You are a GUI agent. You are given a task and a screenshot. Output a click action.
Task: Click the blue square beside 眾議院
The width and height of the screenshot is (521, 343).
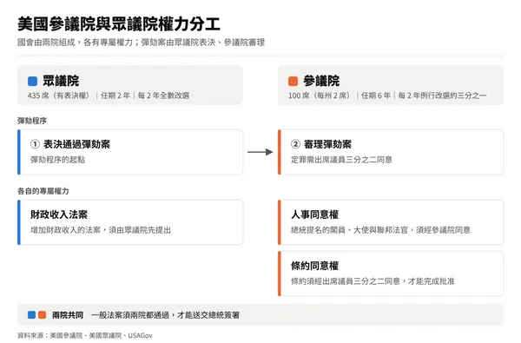pos(33,81)
